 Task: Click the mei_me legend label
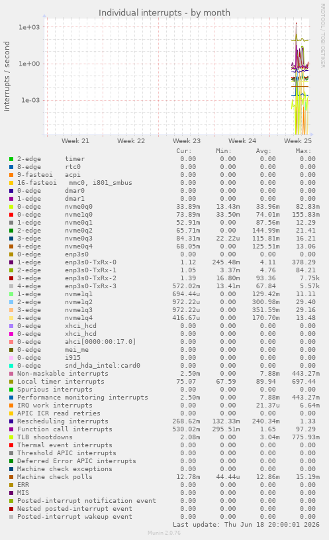pos(77,350)
